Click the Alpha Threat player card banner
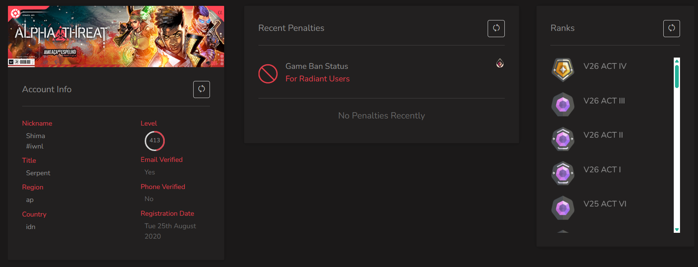 coord(116,36)
